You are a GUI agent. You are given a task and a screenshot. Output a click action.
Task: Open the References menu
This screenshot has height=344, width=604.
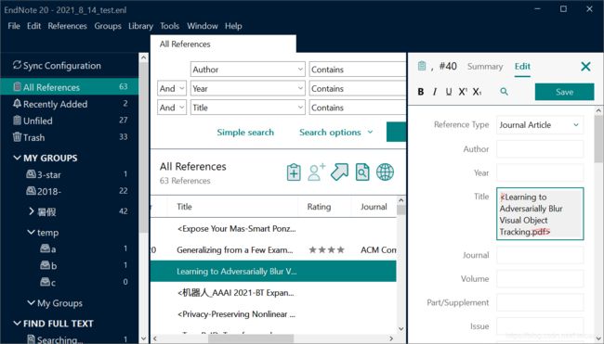pos(68,26)
